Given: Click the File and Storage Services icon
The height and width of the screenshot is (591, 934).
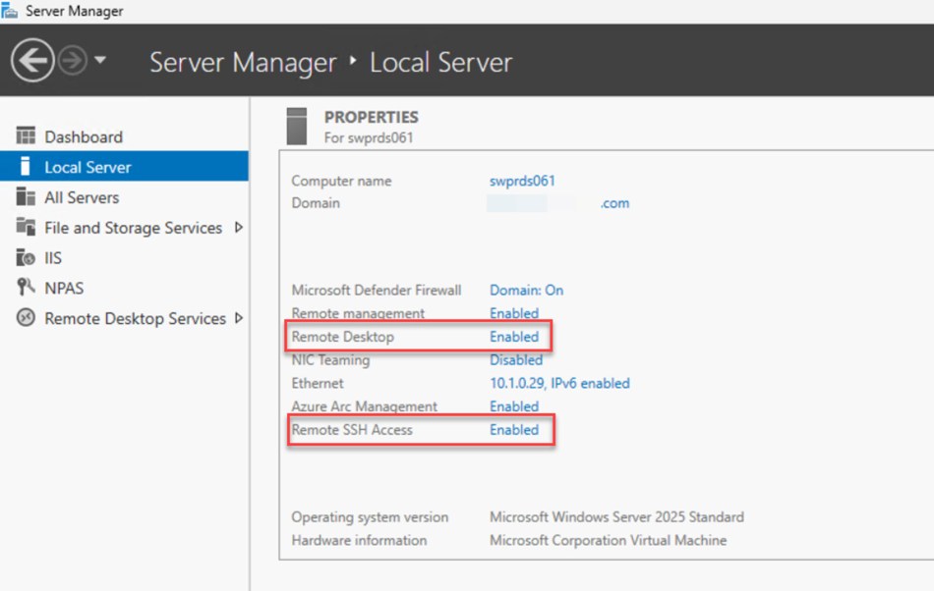Looking at the screenshot, I should click(x=24, y=228).
